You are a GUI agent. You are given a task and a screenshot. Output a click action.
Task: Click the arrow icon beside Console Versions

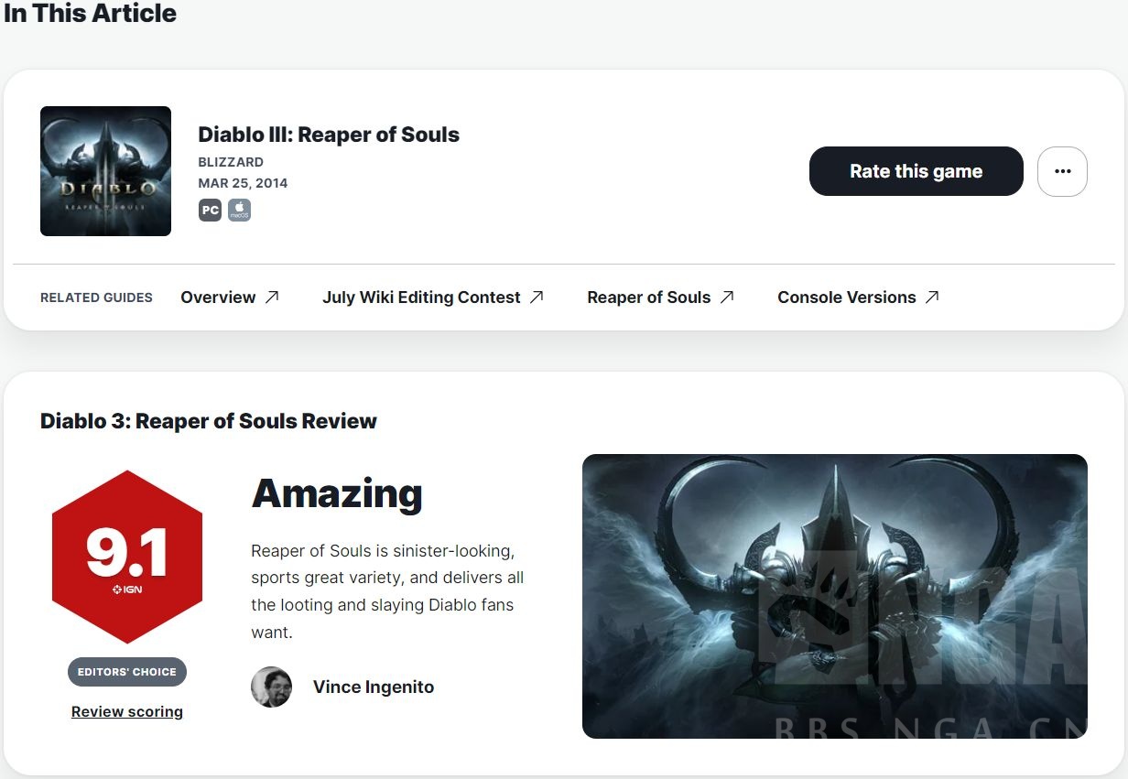(x=932, y=297)
